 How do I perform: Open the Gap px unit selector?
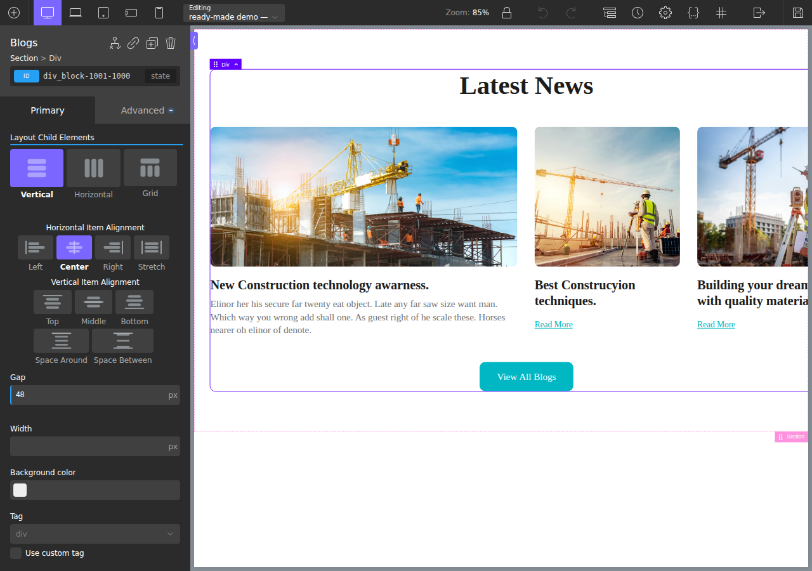pos(173,395)
